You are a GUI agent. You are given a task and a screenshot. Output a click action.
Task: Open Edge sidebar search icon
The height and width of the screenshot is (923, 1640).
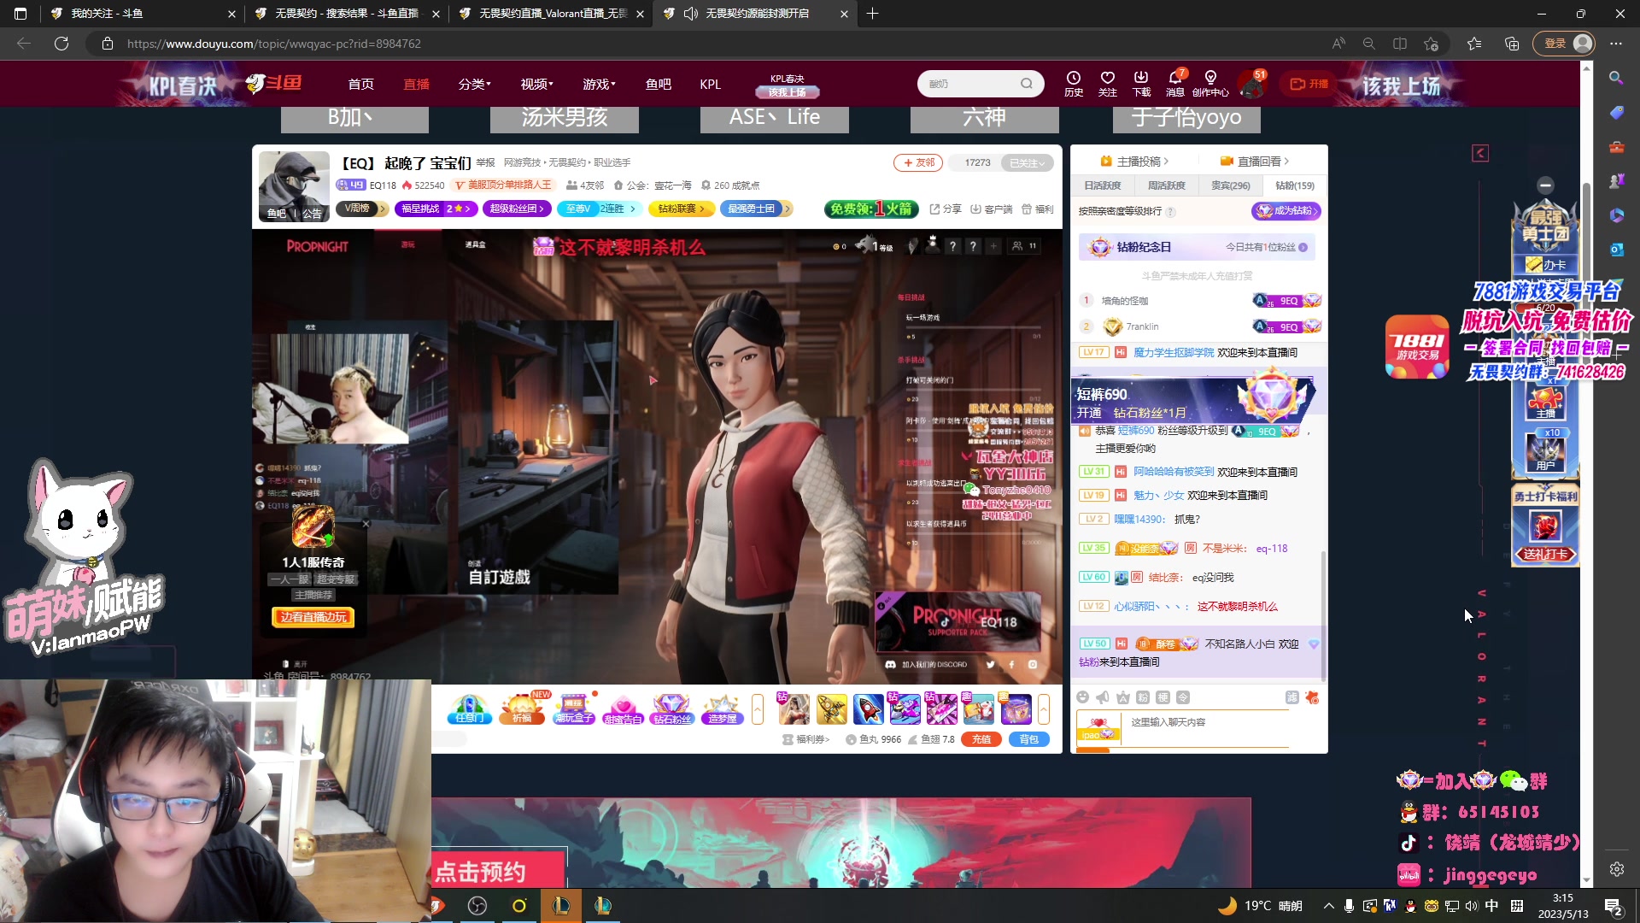[1615, 78]
